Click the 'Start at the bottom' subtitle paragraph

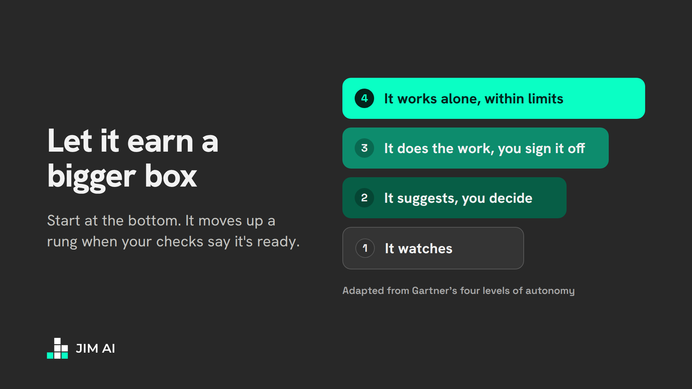coord(173,231)
